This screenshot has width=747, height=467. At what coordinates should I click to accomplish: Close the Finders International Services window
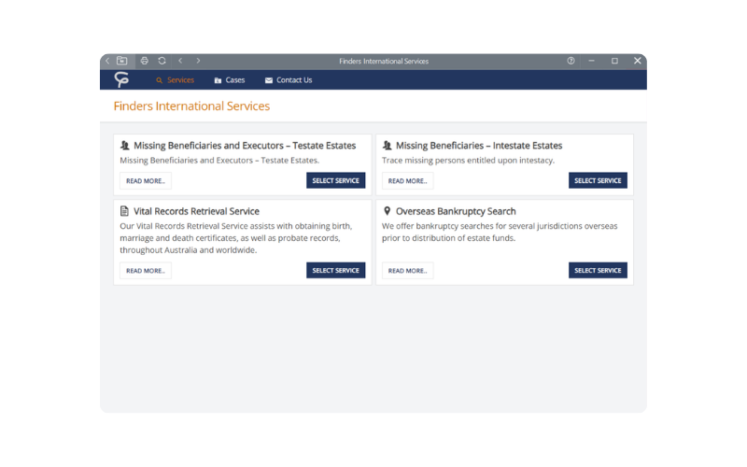(638, 61)
